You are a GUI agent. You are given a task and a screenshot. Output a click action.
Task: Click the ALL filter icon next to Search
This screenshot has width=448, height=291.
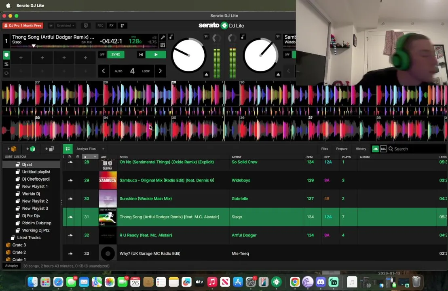(x=383, y=149)
